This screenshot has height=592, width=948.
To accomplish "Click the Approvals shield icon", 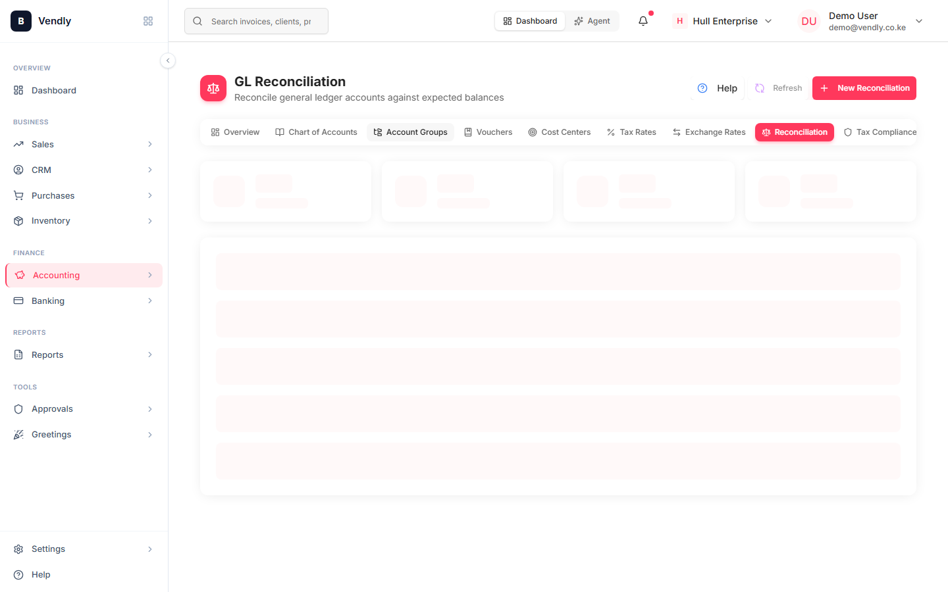I will coord(18,409).
